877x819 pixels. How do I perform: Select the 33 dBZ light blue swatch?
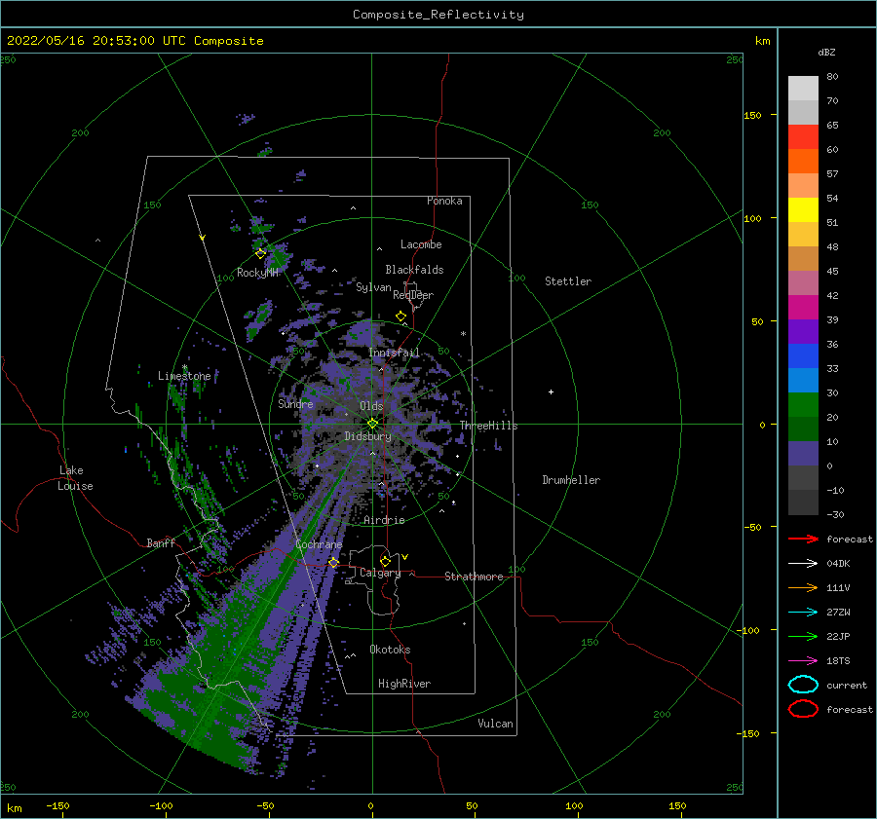tap(803, 380)
